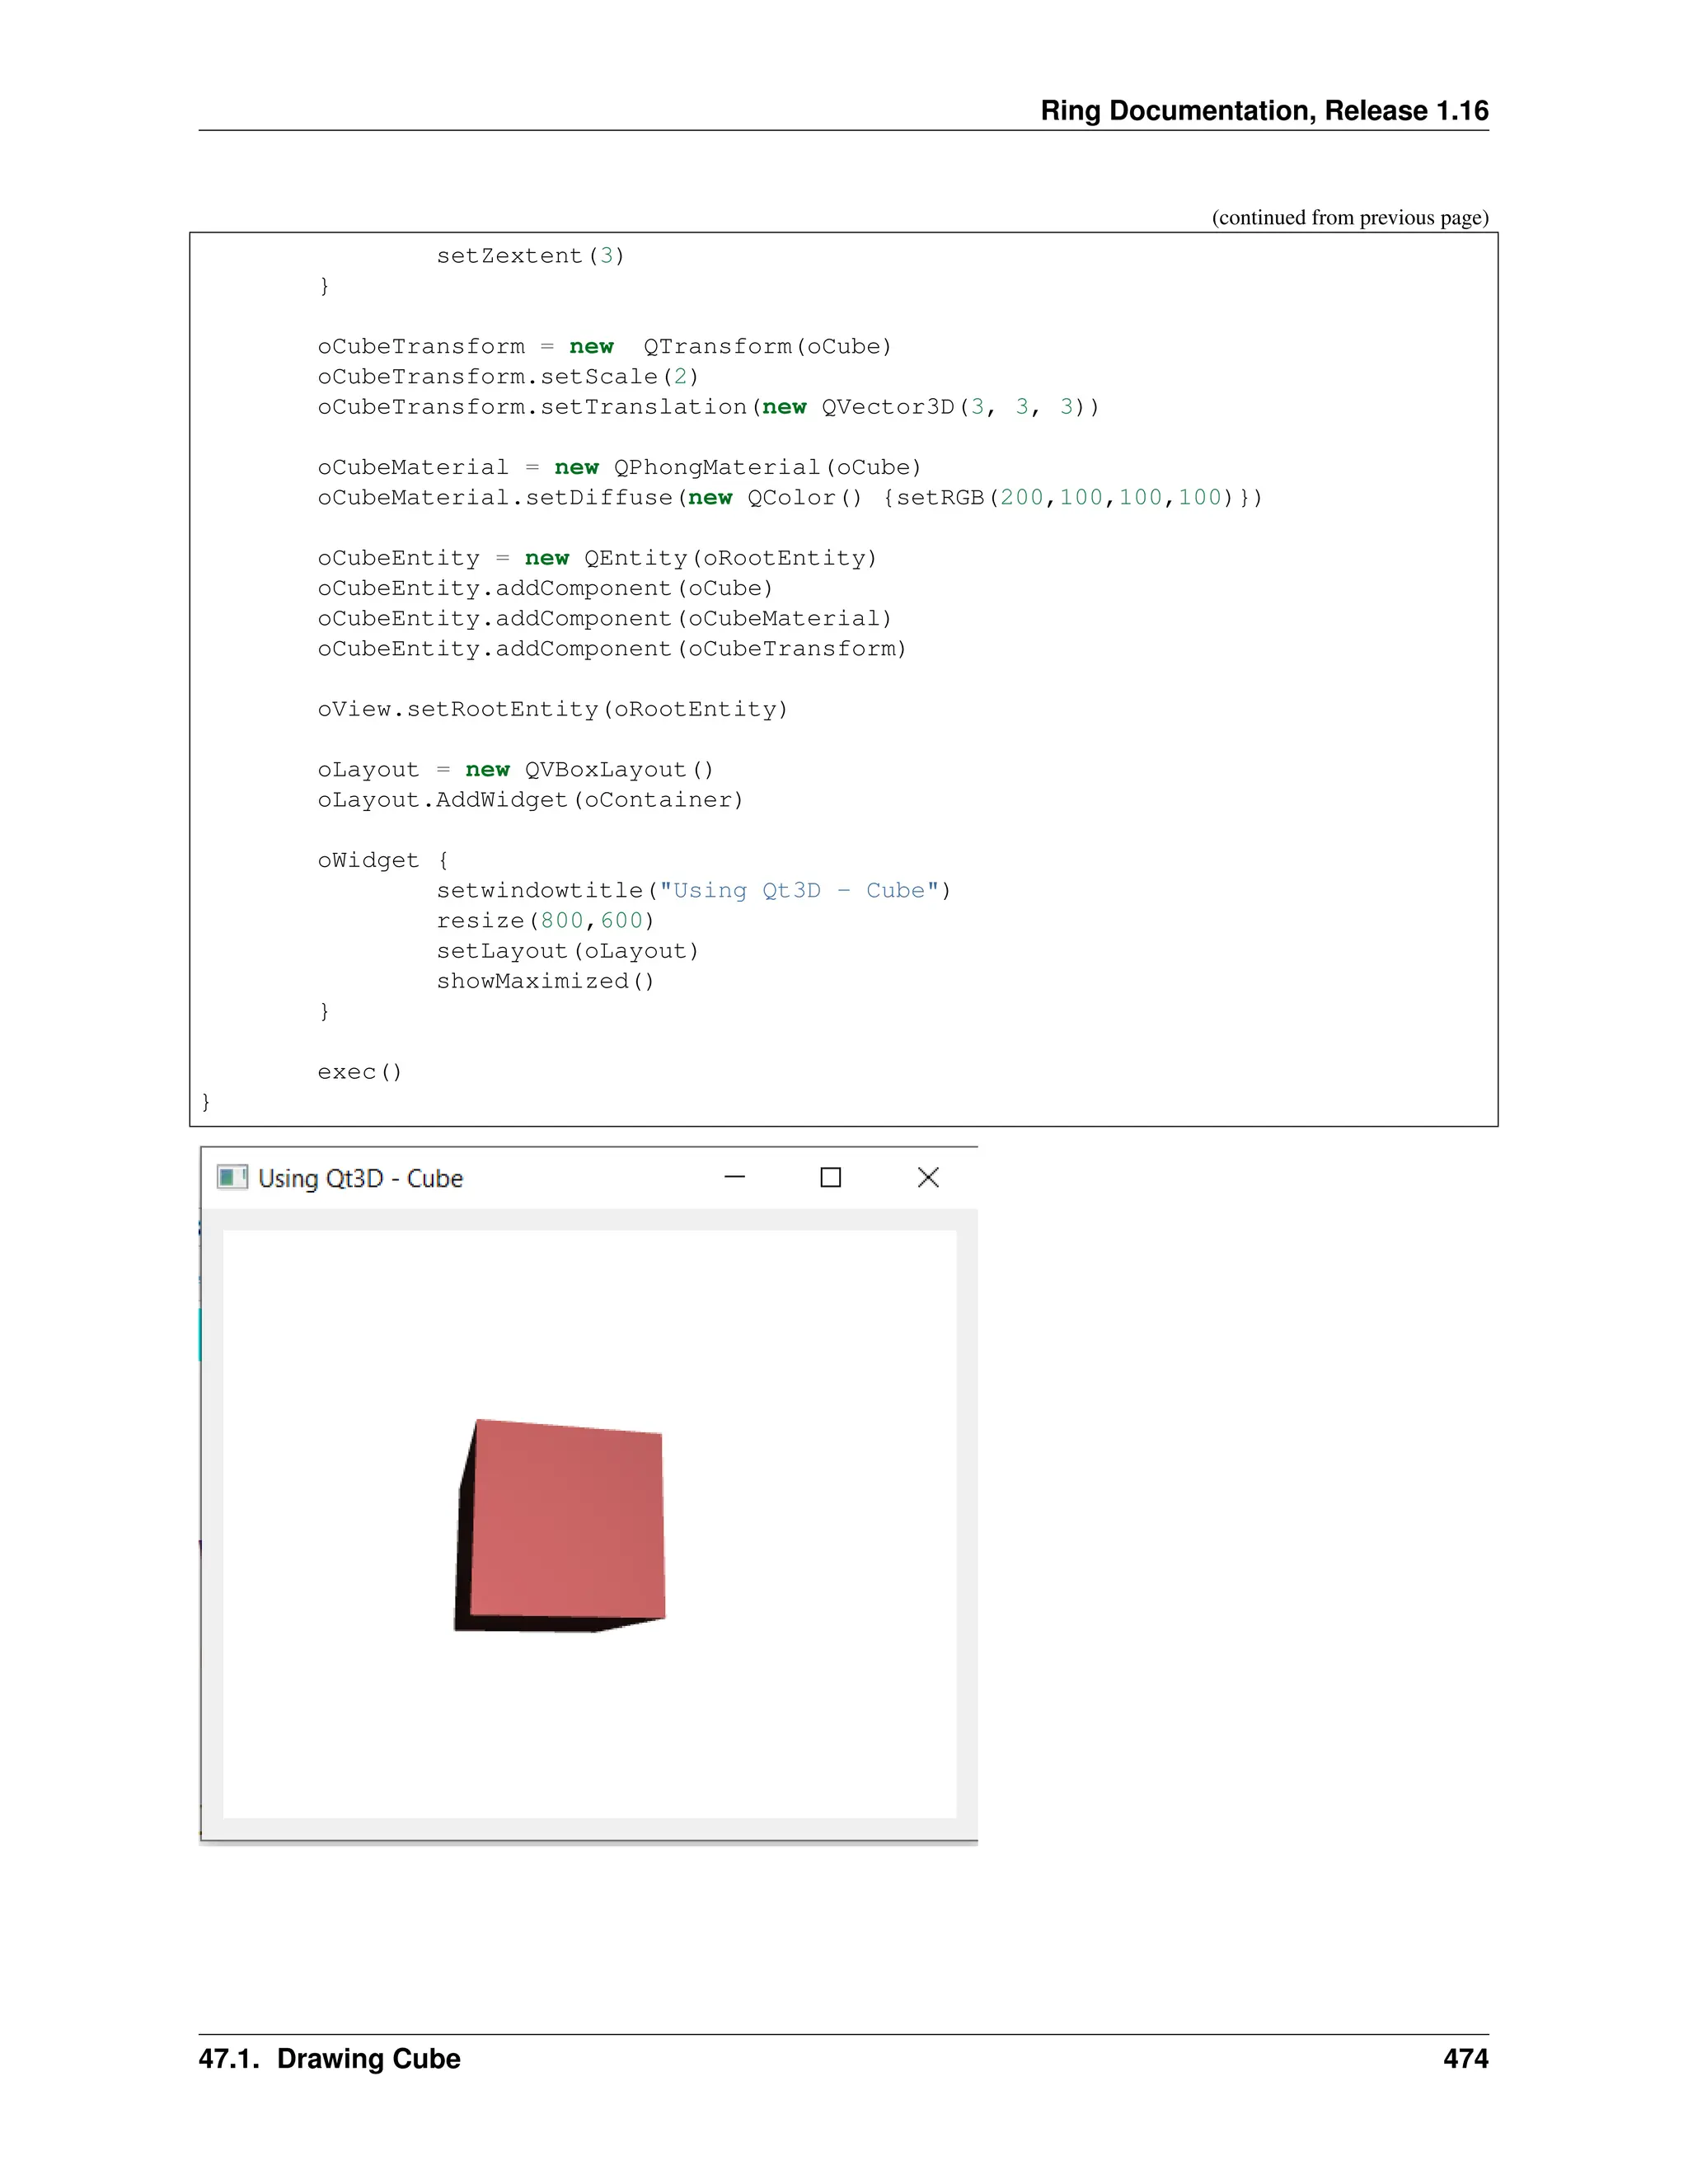Click the "(continued from previous page)" note
1688x2184 pixels.
1349,218
